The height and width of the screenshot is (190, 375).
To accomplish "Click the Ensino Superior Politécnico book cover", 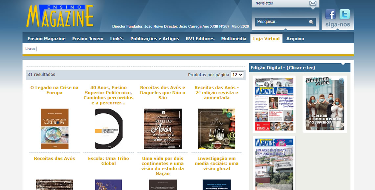I will (x=109, y=129).
